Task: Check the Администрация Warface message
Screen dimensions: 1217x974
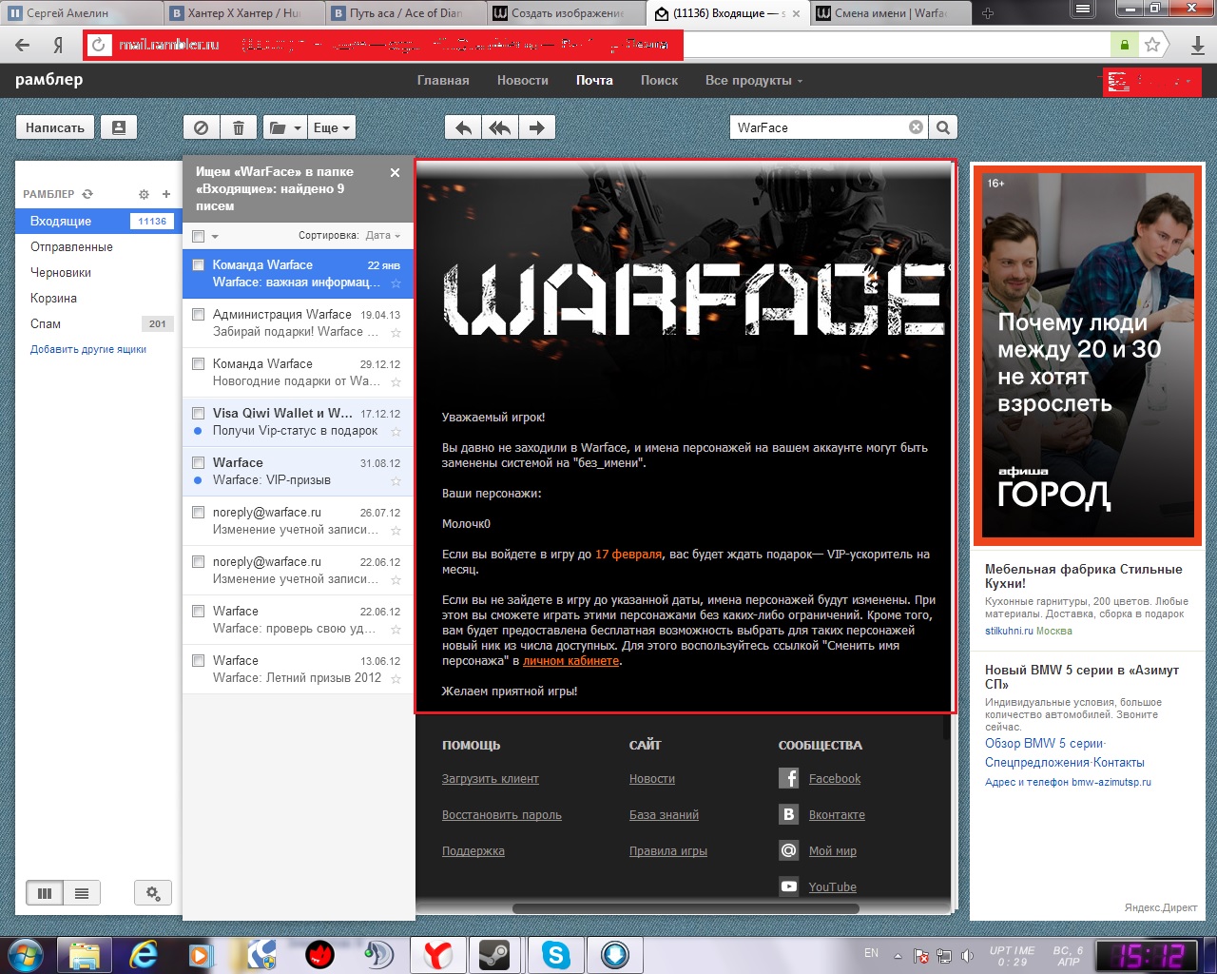Action: [x=199, y=314]
